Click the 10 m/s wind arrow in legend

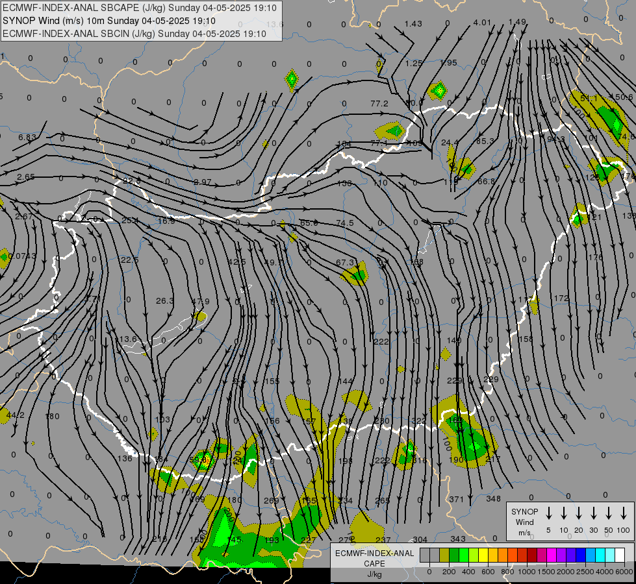(x=563, y=513)
